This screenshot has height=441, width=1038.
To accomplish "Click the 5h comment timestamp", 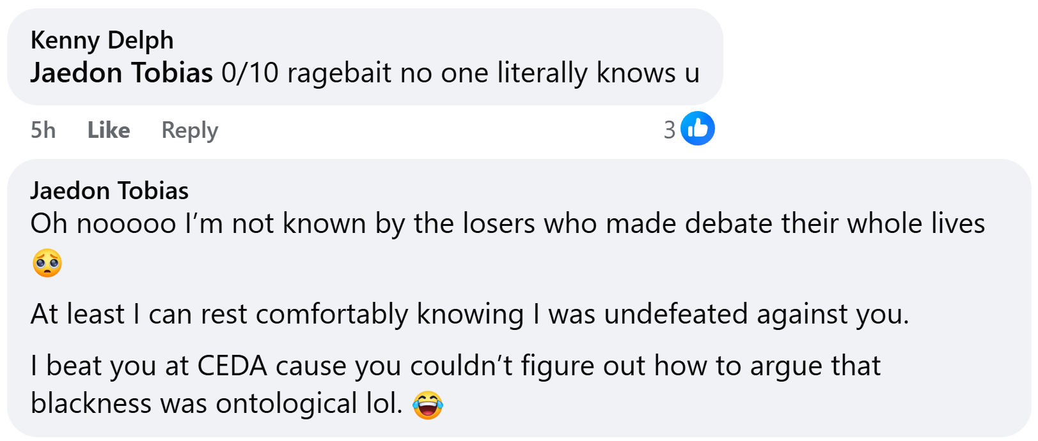I will pos(43,130).
